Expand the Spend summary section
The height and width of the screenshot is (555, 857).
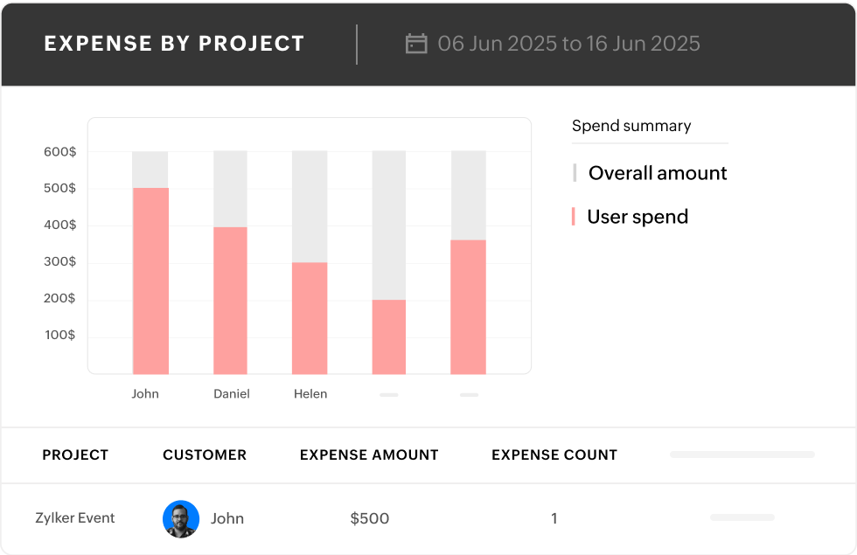[x=631, y=126]
